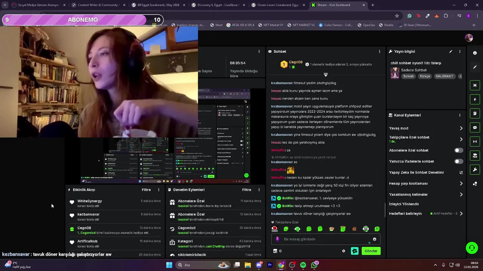Click the VALORANT tag
Viewport: 483px width, 271px height.
point(444,76)
